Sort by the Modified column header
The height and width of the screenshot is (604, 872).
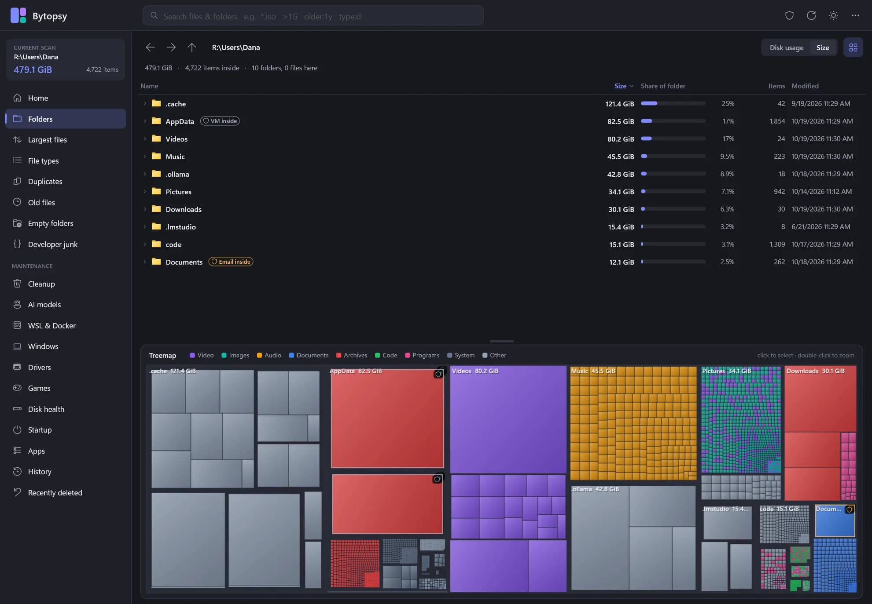click(805, 86)
